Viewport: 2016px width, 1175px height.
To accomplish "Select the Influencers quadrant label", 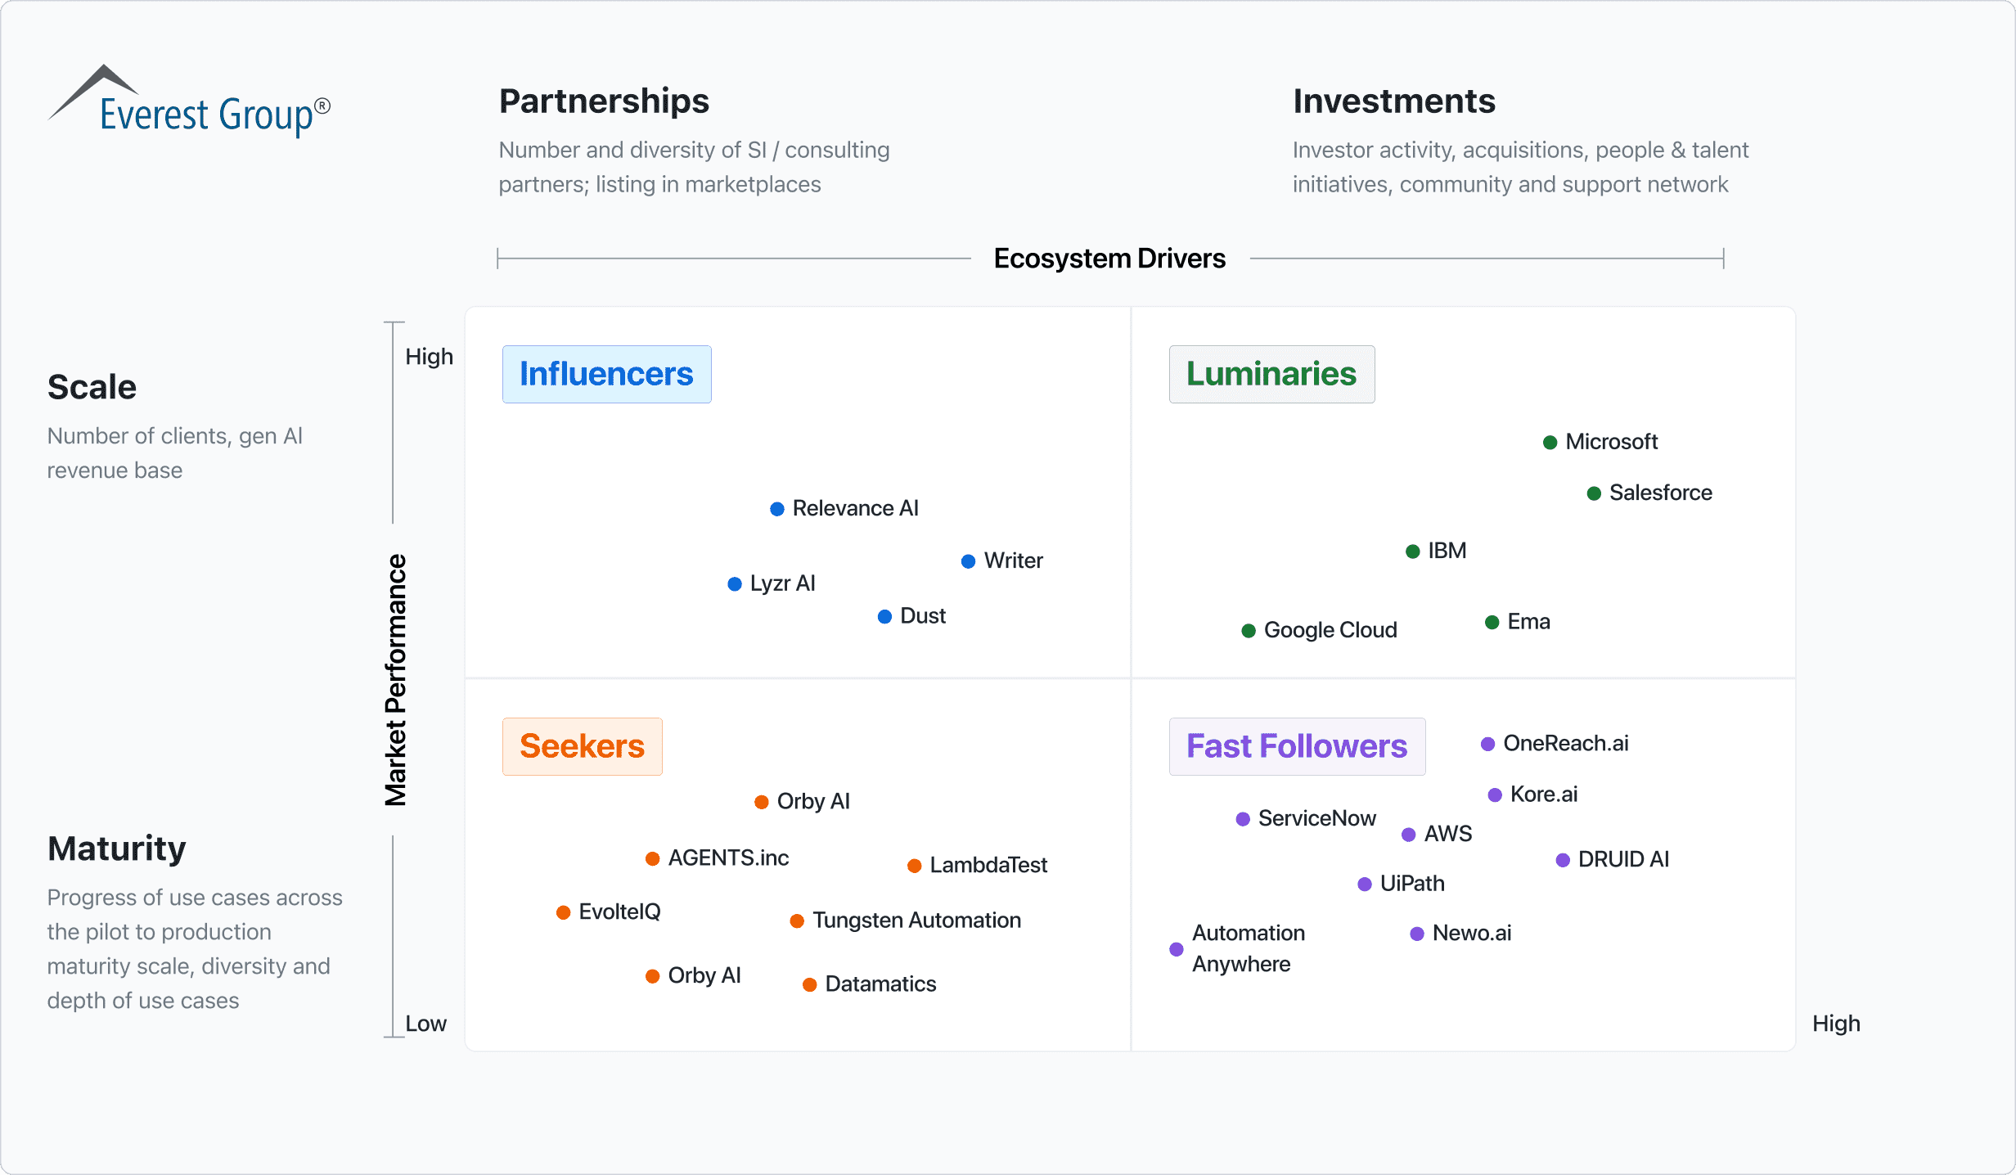I will pyautogui.click(x=606, y=374).
